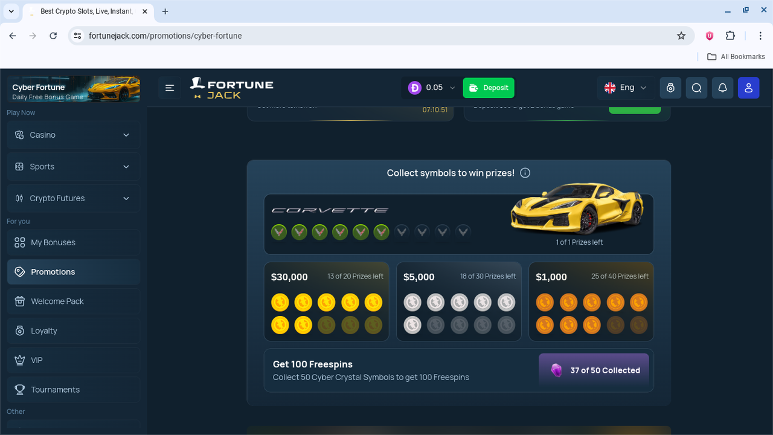773x435 pixels.
Task: Open the Cyber Fortune banner
Action: pyautogui.click(x=74, y=89)
